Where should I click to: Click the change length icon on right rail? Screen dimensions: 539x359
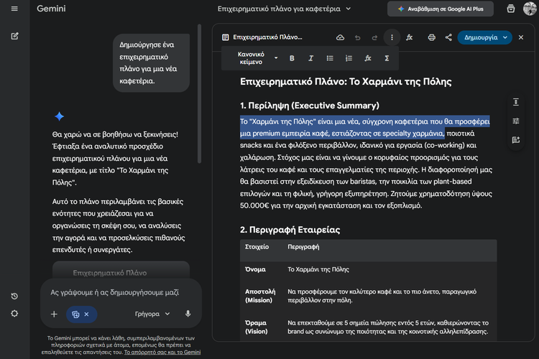click(x=516, y=102)
